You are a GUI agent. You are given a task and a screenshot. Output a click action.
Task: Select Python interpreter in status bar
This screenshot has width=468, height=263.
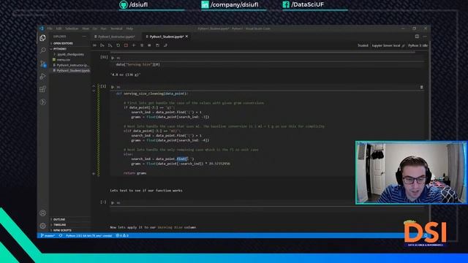pyautogui.click(x=89, y=235)
